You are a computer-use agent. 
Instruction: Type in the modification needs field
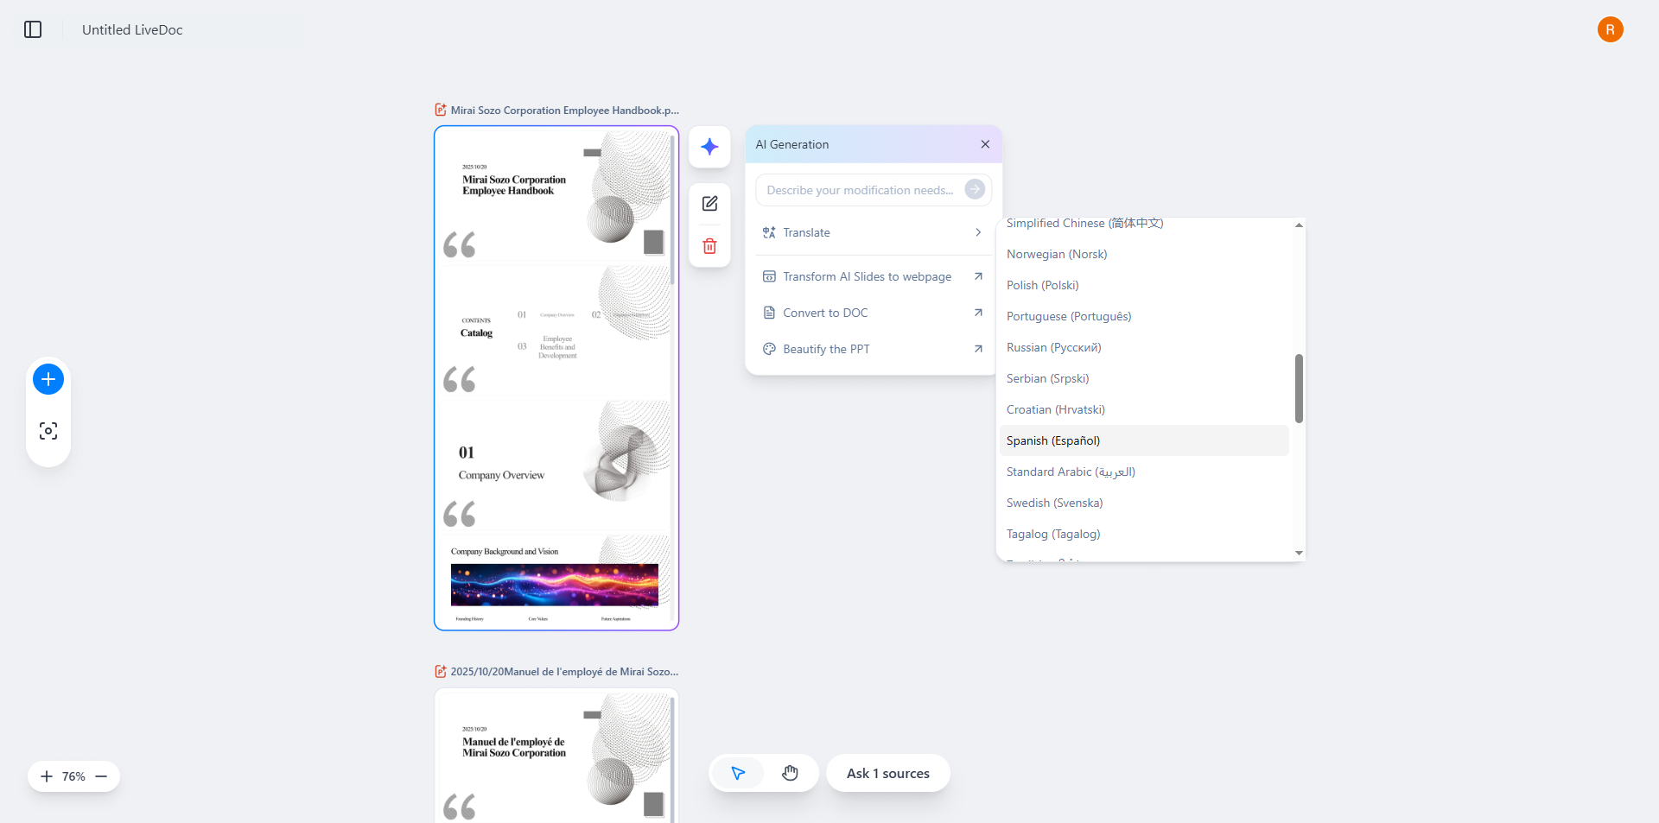tap(860, 190)
